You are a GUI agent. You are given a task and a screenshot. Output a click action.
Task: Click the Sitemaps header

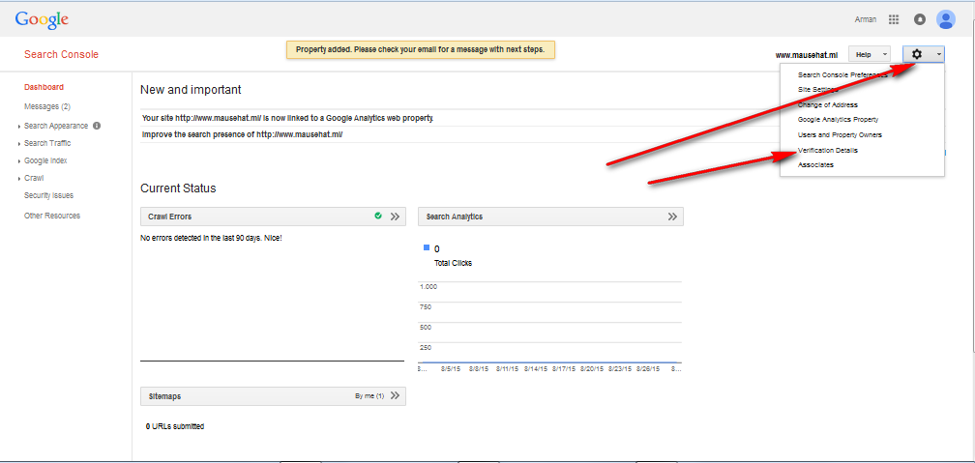point(273,396)
